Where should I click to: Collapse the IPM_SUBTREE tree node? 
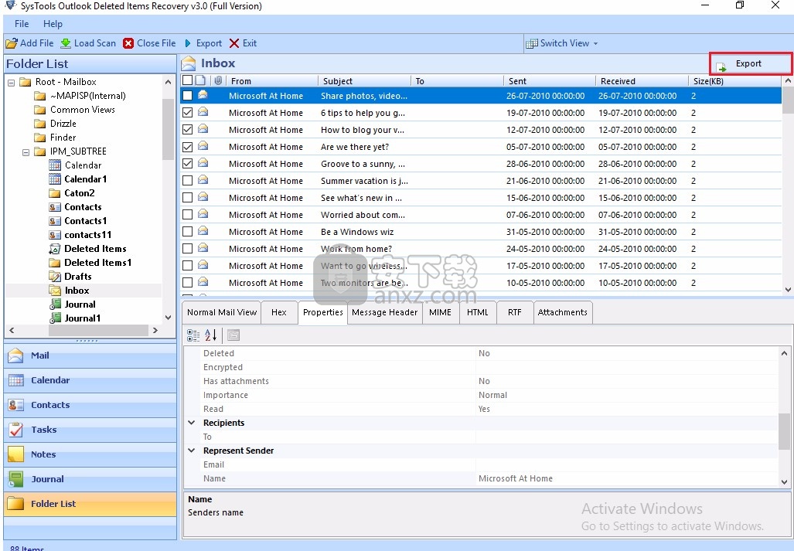[x=26, y=151]
